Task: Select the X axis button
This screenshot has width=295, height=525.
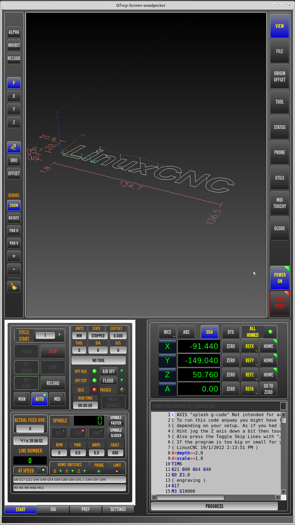Action: pyautogui.click(x=167, y=346)
